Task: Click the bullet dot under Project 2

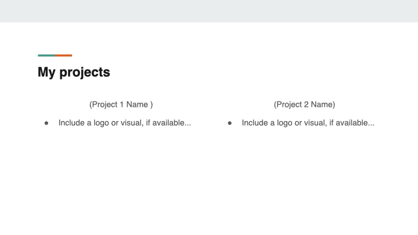Action: tap(230, 123)
